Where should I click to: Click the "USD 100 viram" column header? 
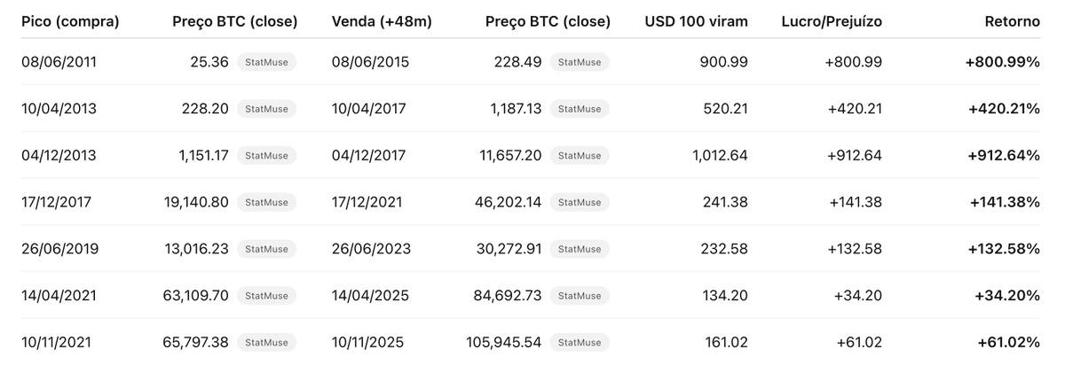[696, 21]
